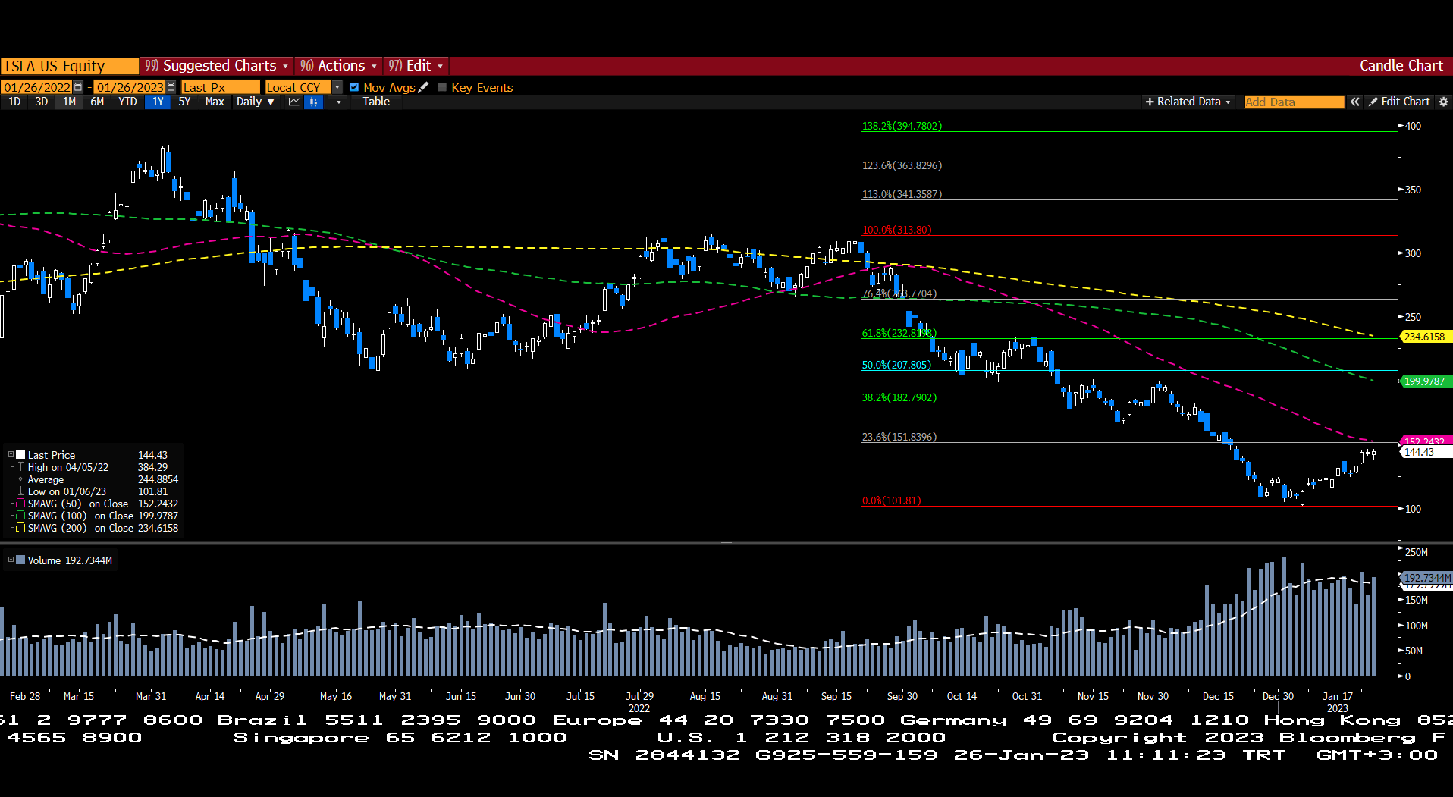1453x797 pixels.
Task: Click the 234.6158 yellow axis price tag
Action: 1426,337
